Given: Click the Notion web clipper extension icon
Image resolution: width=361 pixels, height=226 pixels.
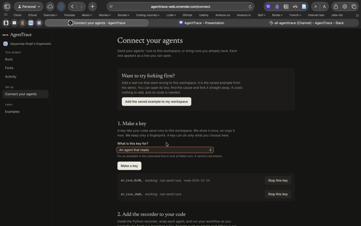Looking at the screenshot, I should (x=286, y=6).
